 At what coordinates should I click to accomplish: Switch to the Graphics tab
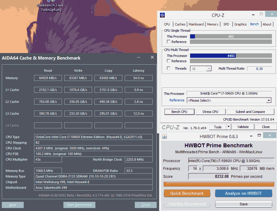pos(241,24)
